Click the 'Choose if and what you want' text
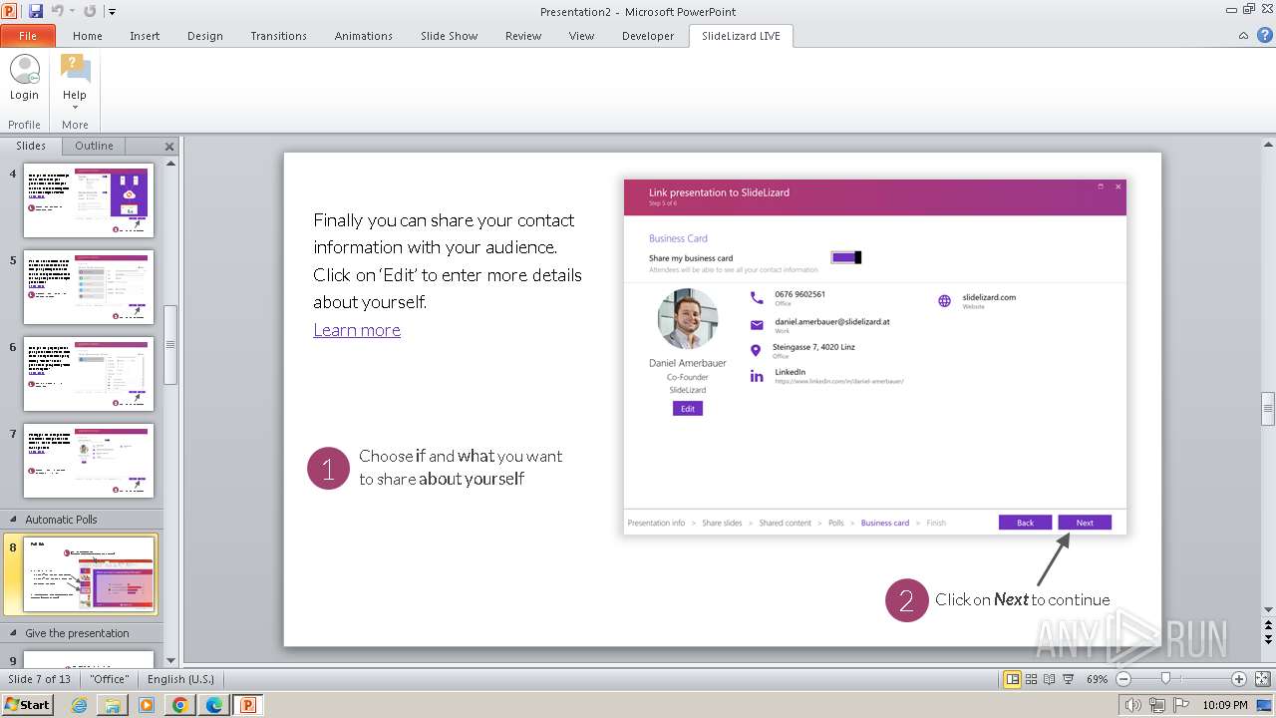This screenshot has width=1276, height=718. pyautogui.click(x=461, y=468)
